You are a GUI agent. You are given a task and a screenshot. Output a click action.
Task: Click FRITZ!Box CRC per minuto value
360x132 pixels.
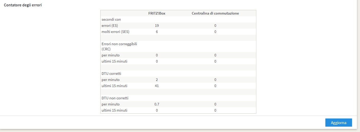pyautogui.click(x=157, y=55)
